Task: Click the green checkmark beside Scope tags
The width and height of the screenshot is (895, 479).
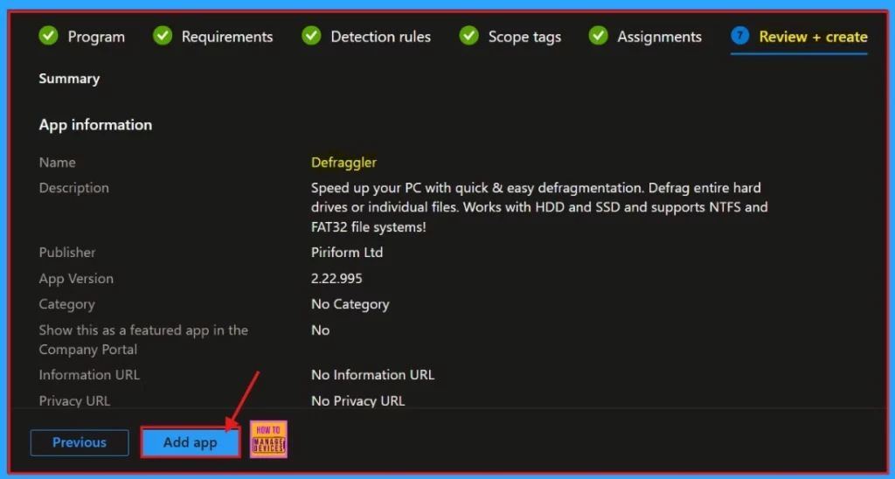Action: click(x=469, y=36)
